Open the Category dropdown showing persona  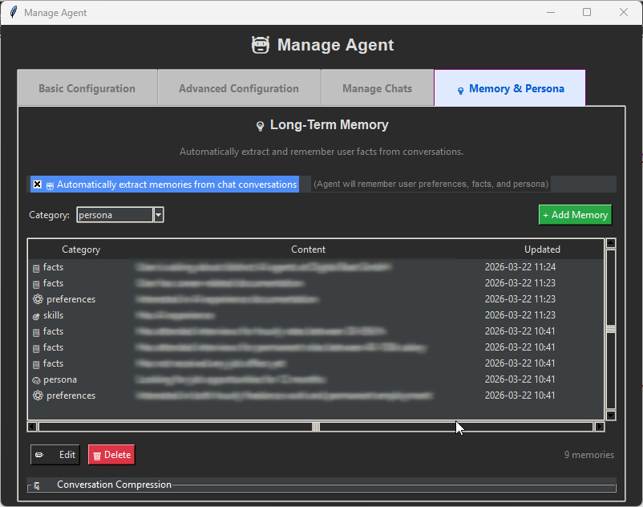pos(114,214)
